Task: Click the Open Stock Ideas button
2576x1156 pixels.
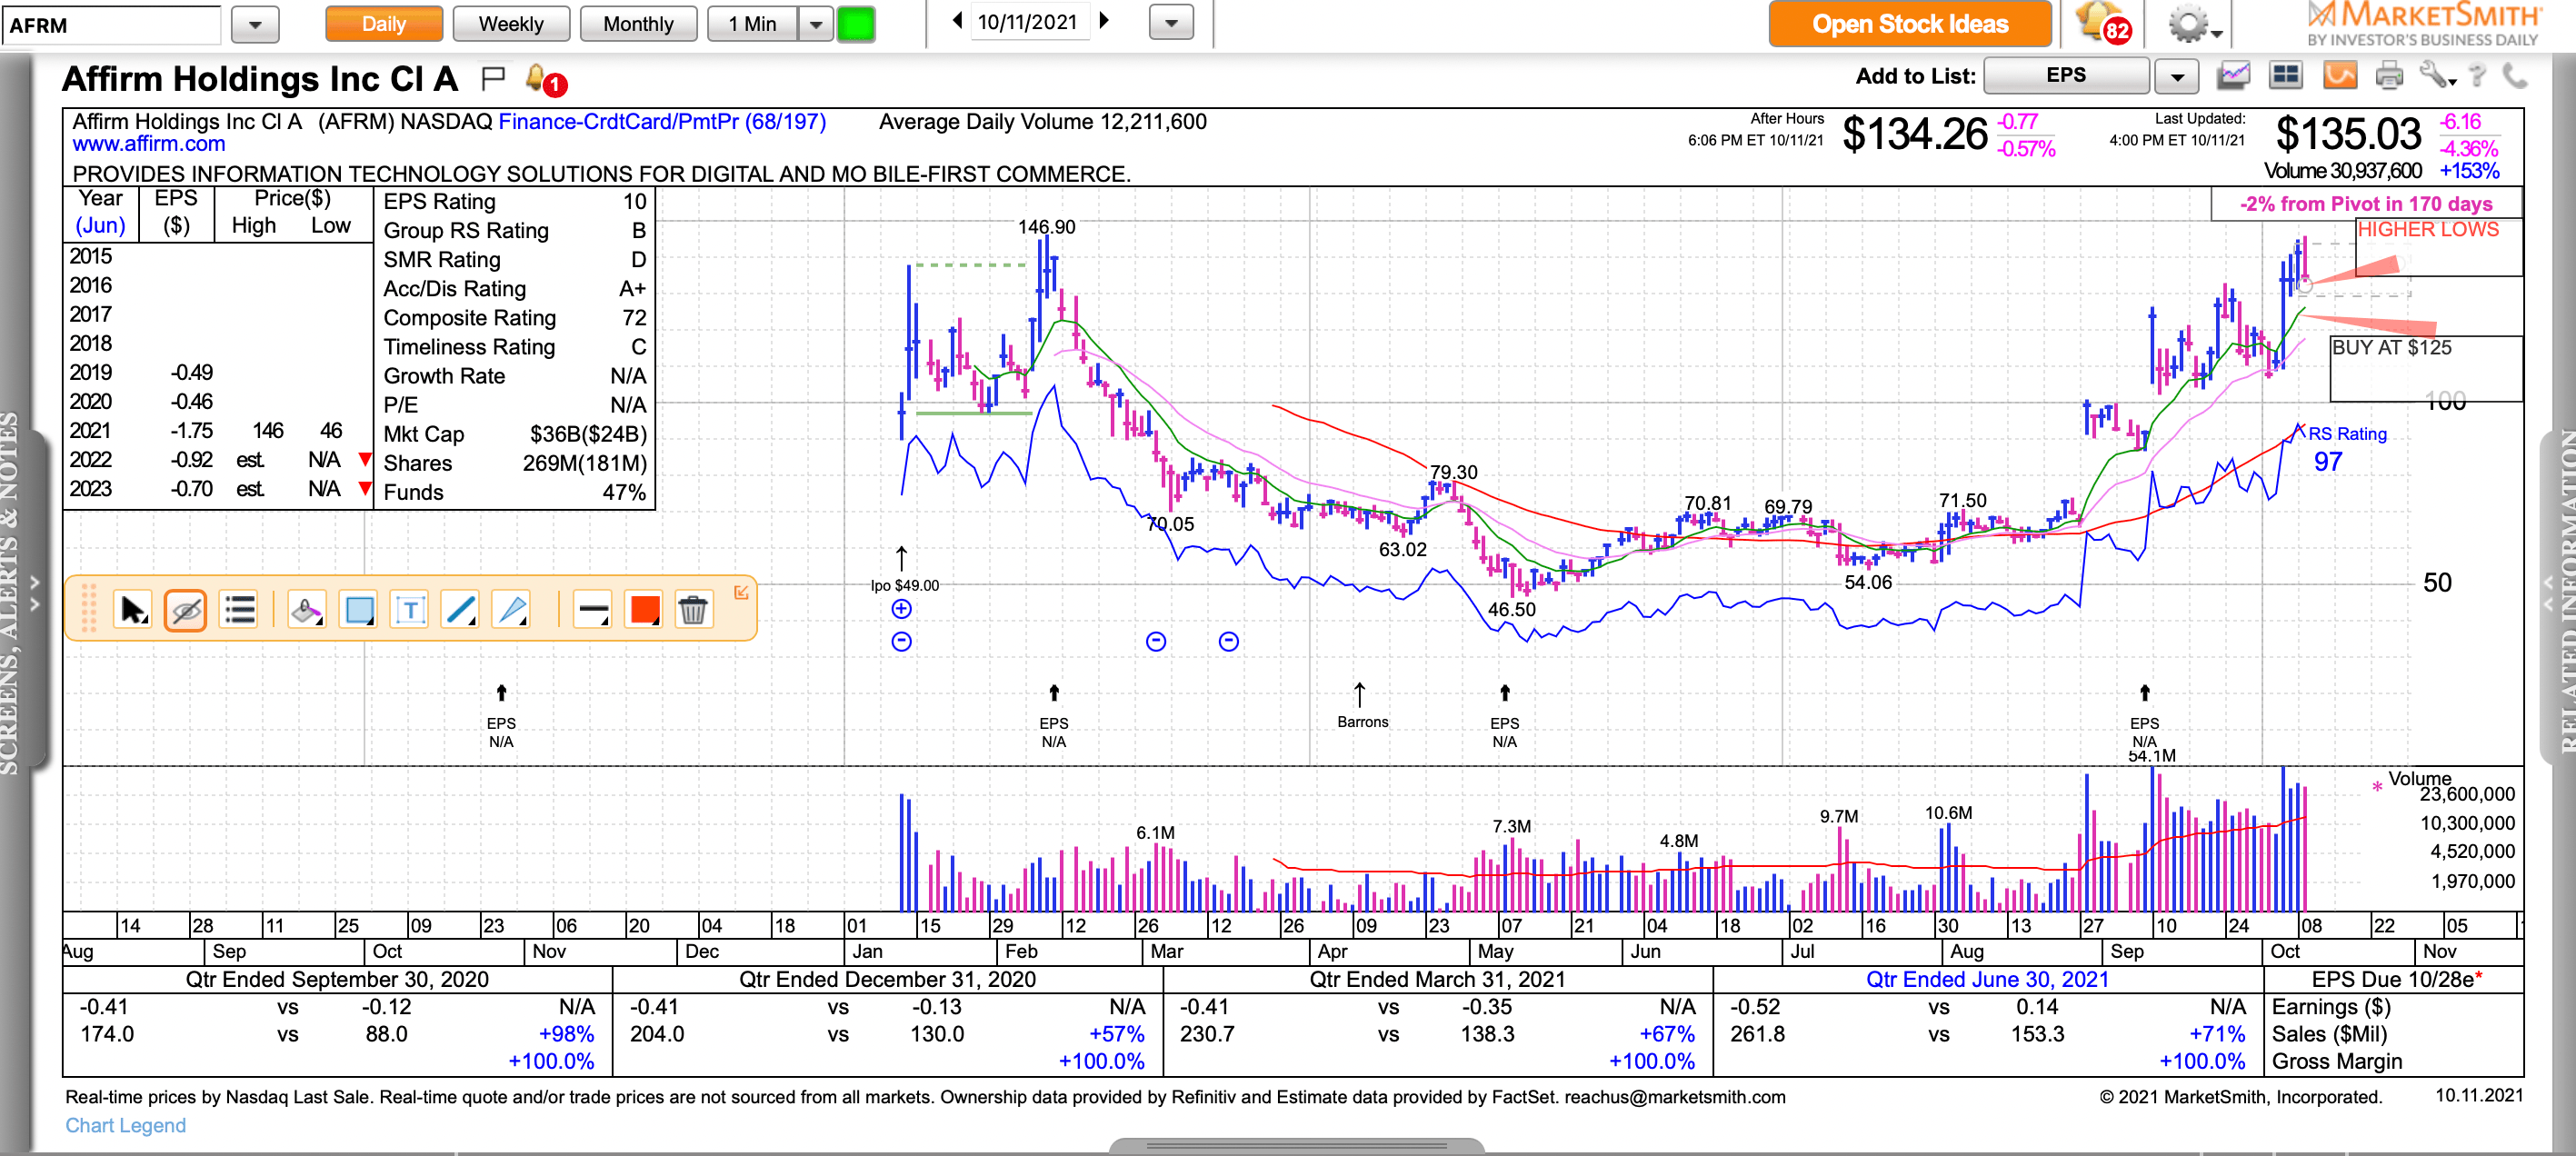Action: 1910,24
